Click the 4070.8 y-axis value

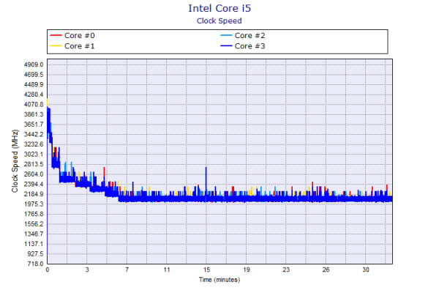pyautogui.click(x=34, y=105)
